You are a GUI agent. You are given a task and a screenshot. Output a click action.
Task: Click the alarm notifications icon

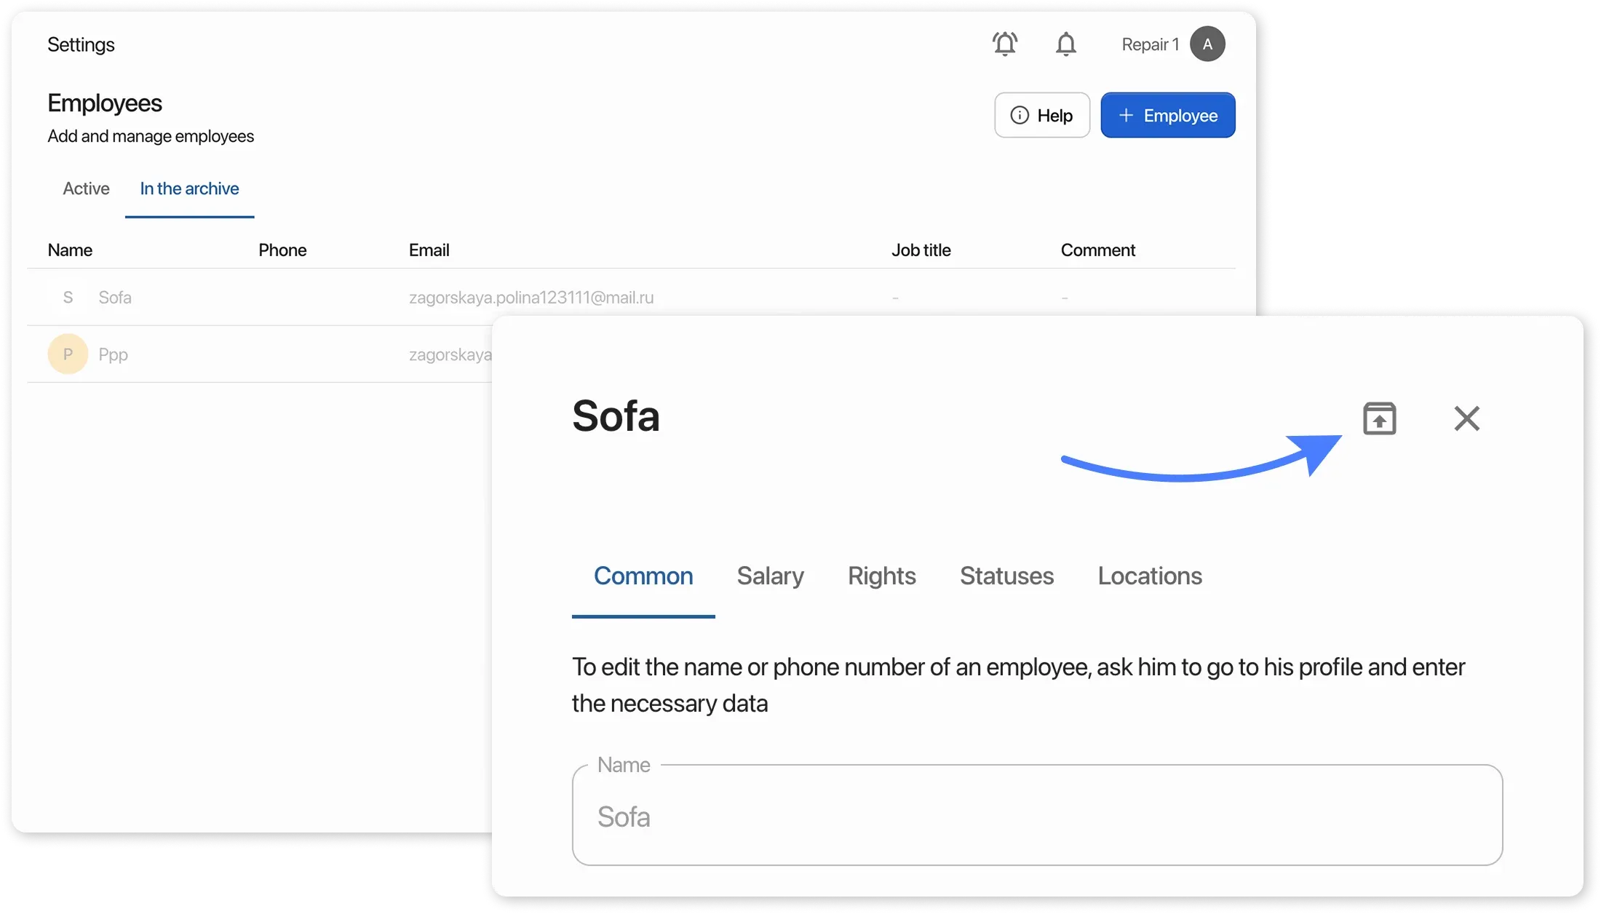point(1005,44)
